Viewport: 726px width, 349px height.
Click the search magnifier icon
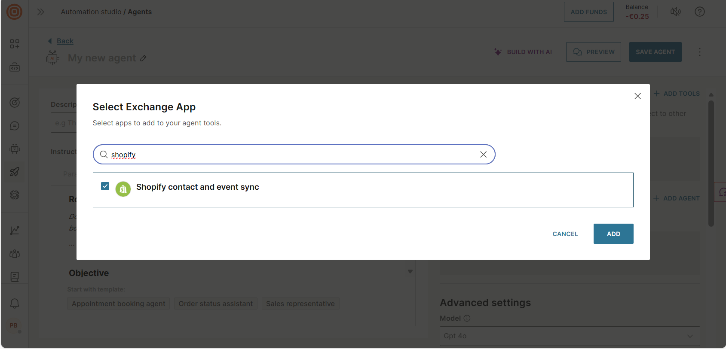104,155
